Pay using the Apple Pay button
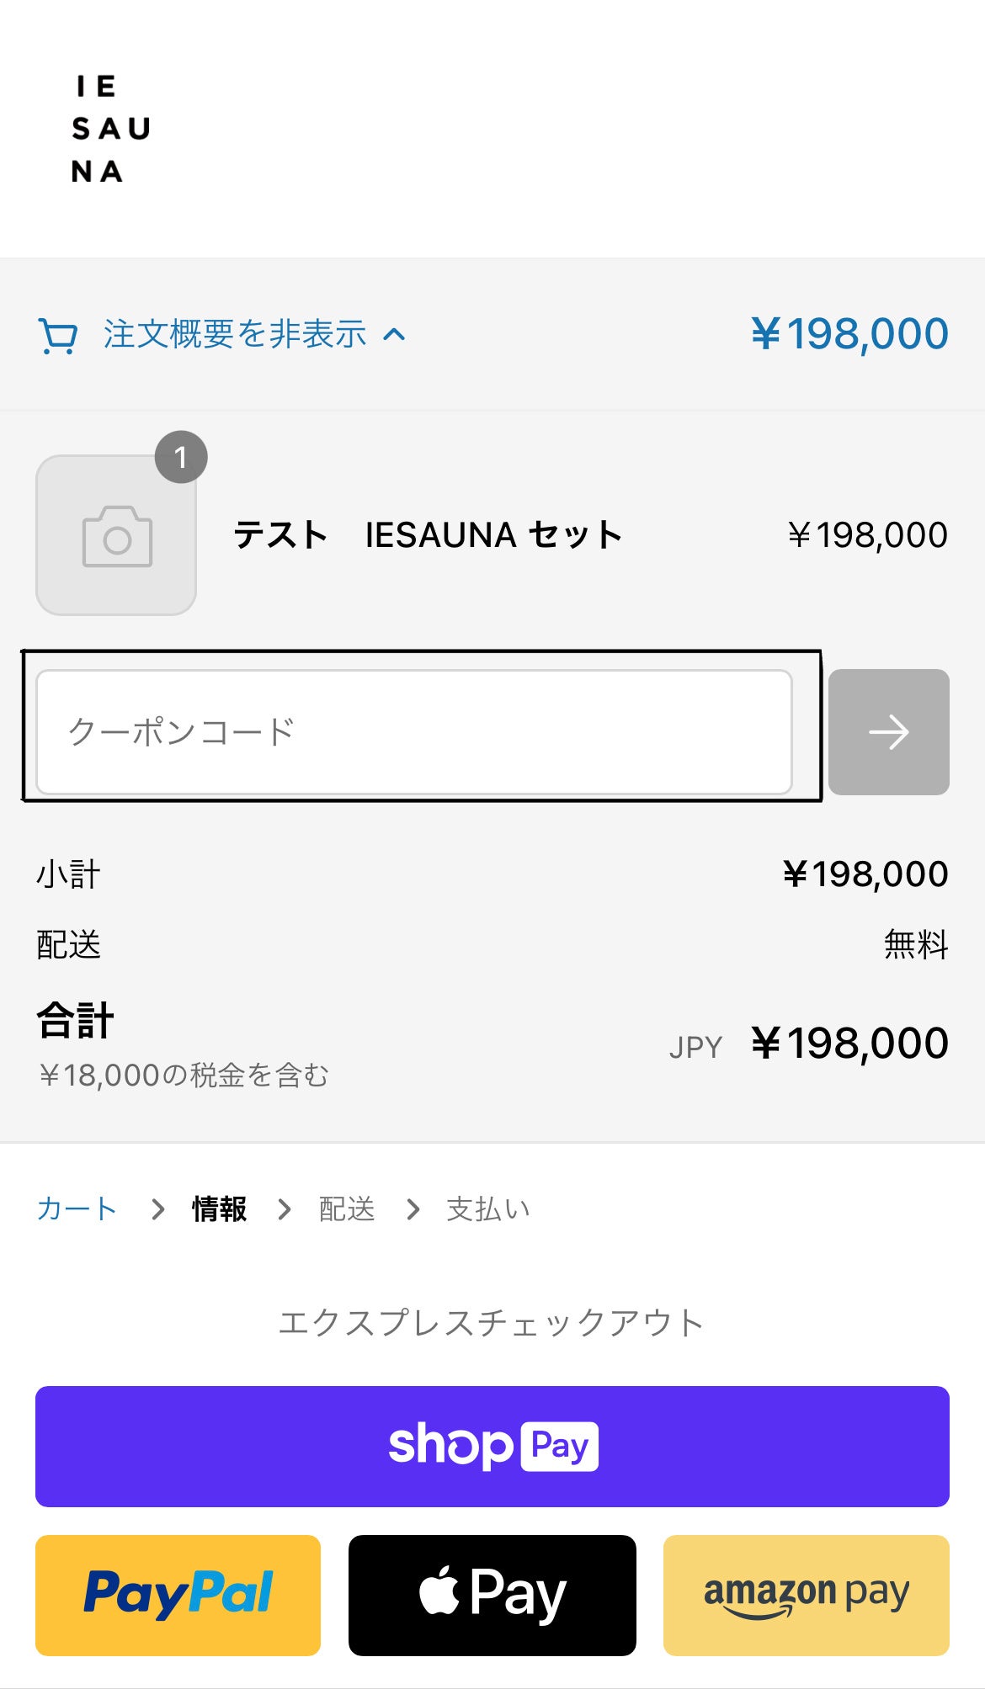Viewport: 985px width, 1689px height. [x=492, y=1595]
